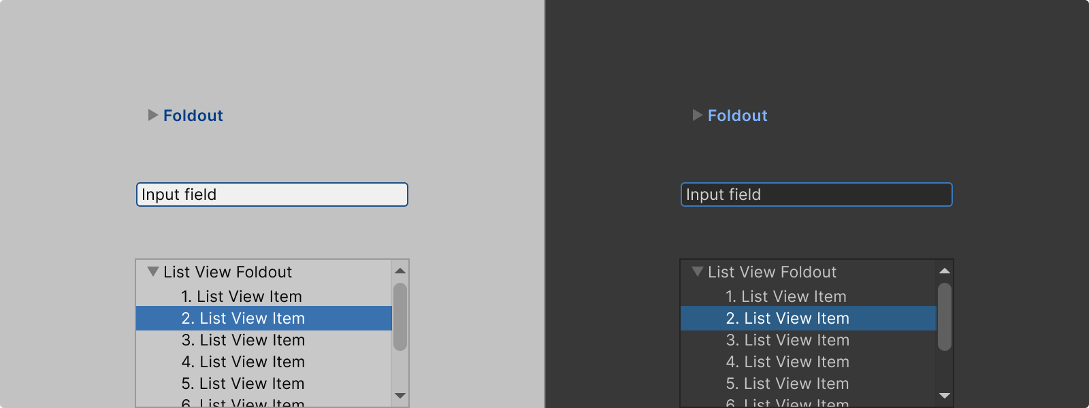Collapse List View Foldout in light panel

[x=153, y=271]
